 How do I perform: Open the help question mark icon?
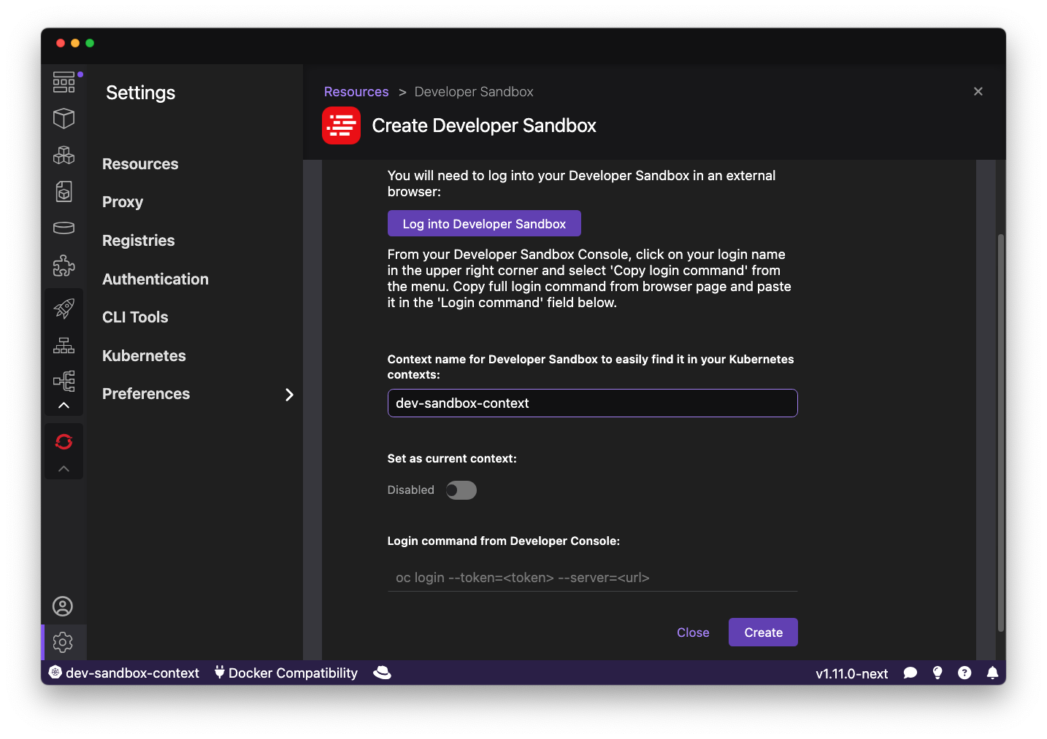point(964,673)
